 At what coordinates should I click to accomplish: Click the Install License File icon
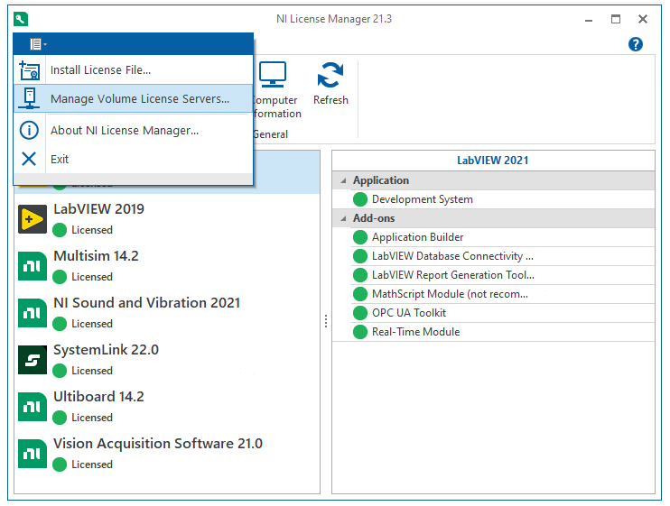pyautogui.click(x=30, y=70)
